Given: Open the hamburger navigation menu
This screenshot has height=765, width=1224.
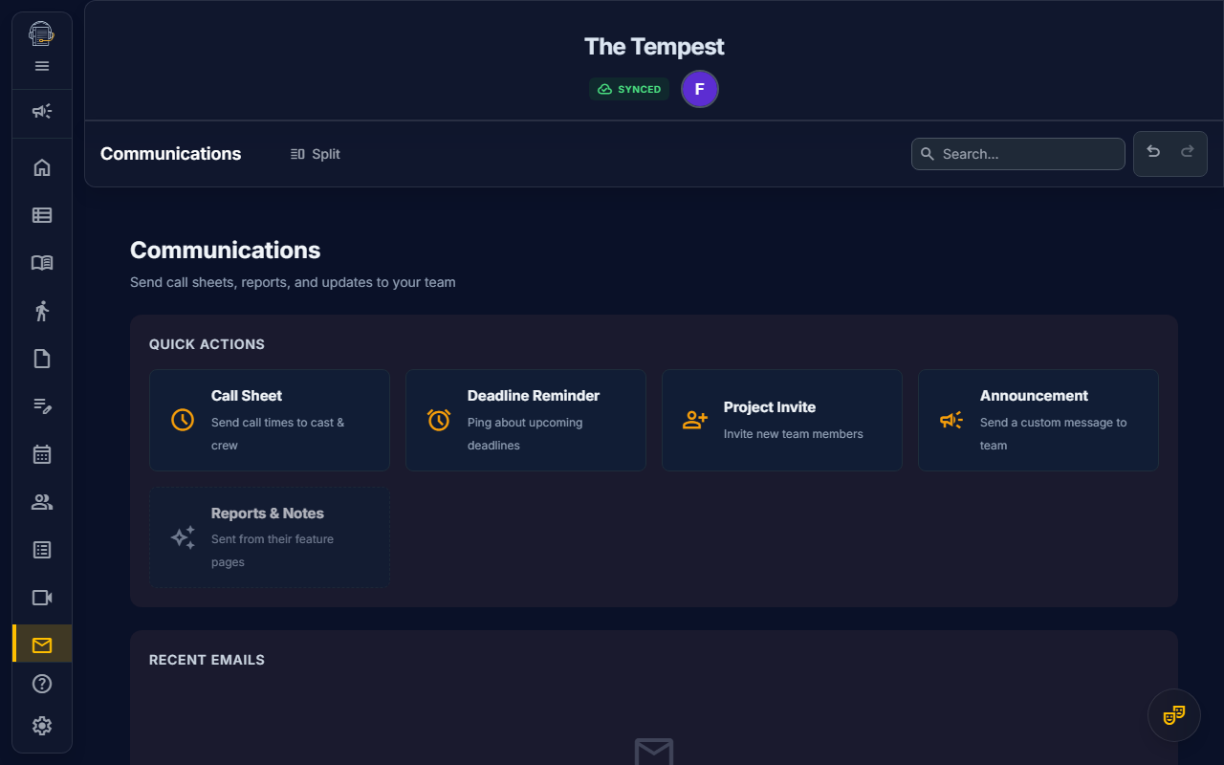Looking at the screenshot, I should pyautogui.click(x=41, y=66).
